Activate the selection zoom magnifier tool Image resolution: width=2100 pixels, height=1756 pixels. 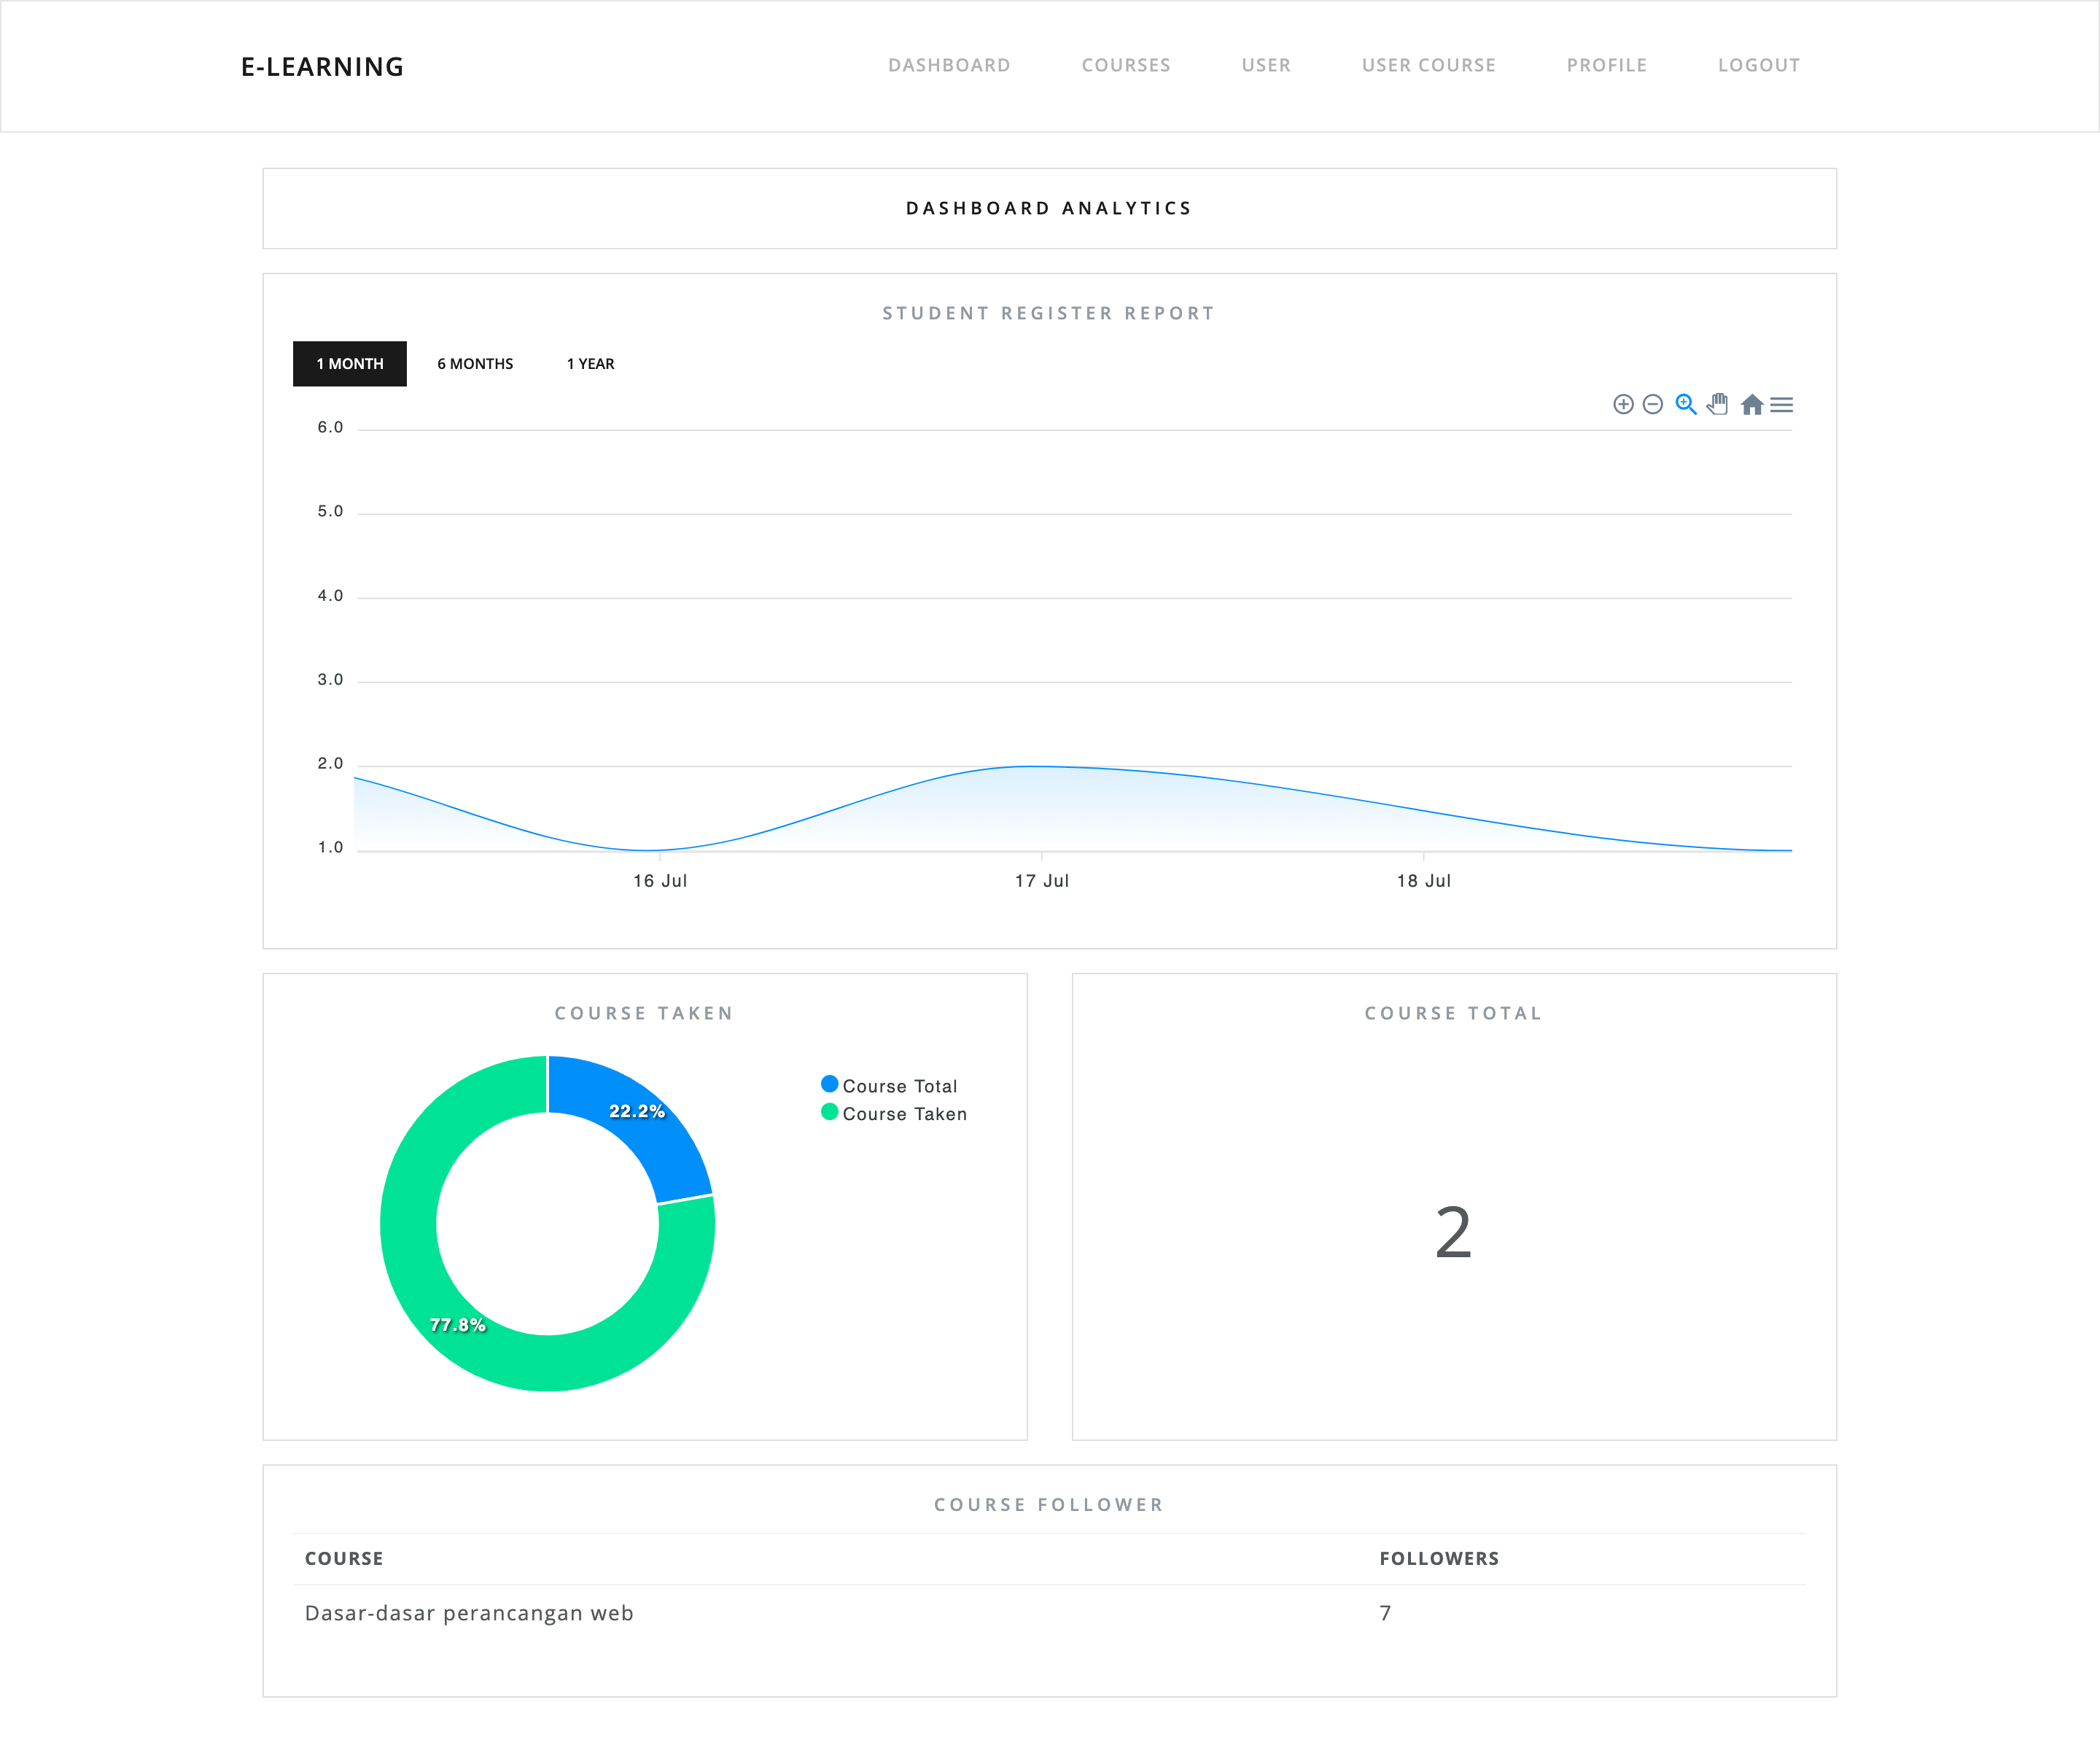(x=1686, y=404)
